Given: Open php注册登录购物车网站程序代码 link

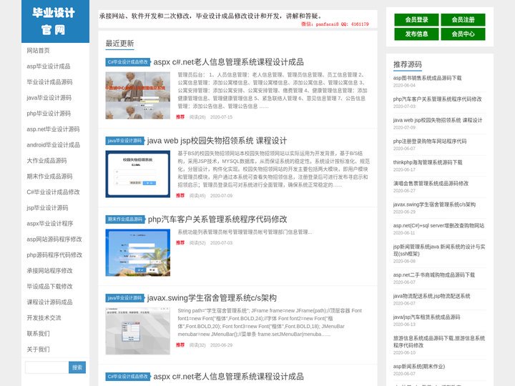Looking at the screenshot, I should click(x=430, y=142).
